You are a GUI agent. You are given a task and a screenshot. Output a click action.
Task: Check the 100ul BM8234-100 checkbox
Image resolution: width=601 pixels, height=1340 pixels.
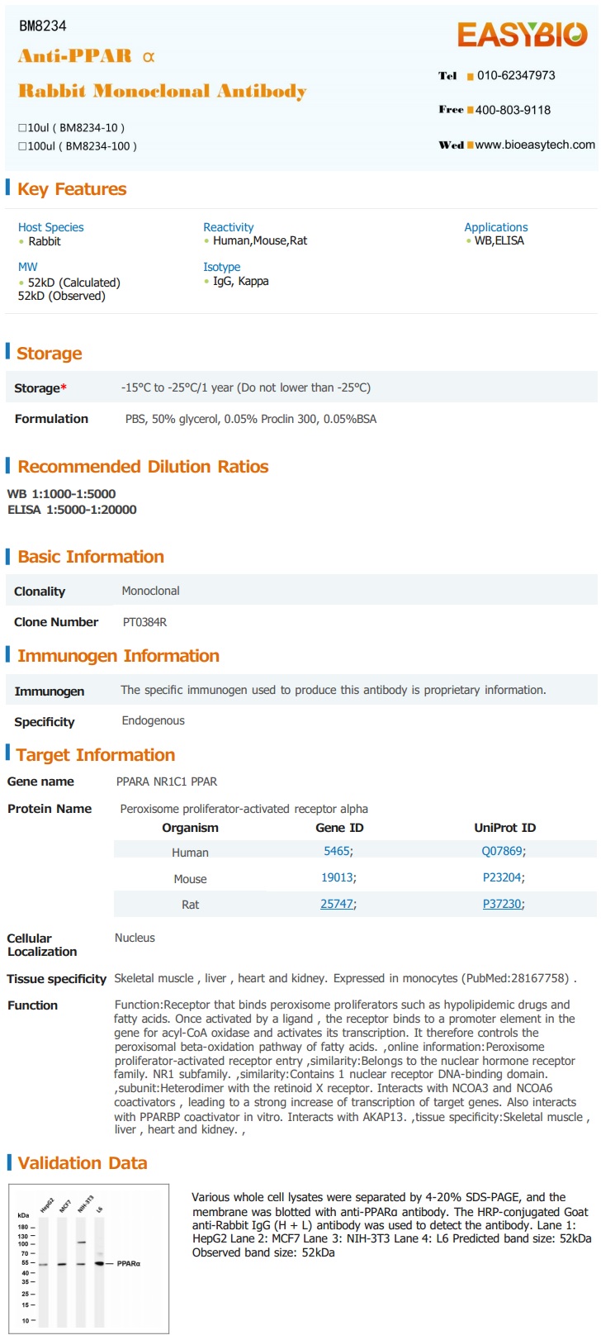pyautogui.click(x=22, y=146)
